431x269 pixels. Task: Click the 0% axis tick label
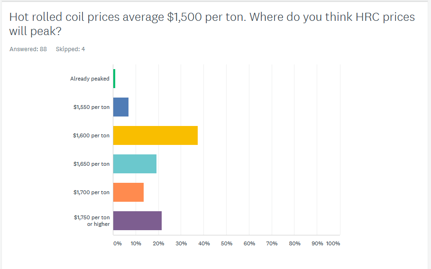pyautogui.click(x=117, y=243)
